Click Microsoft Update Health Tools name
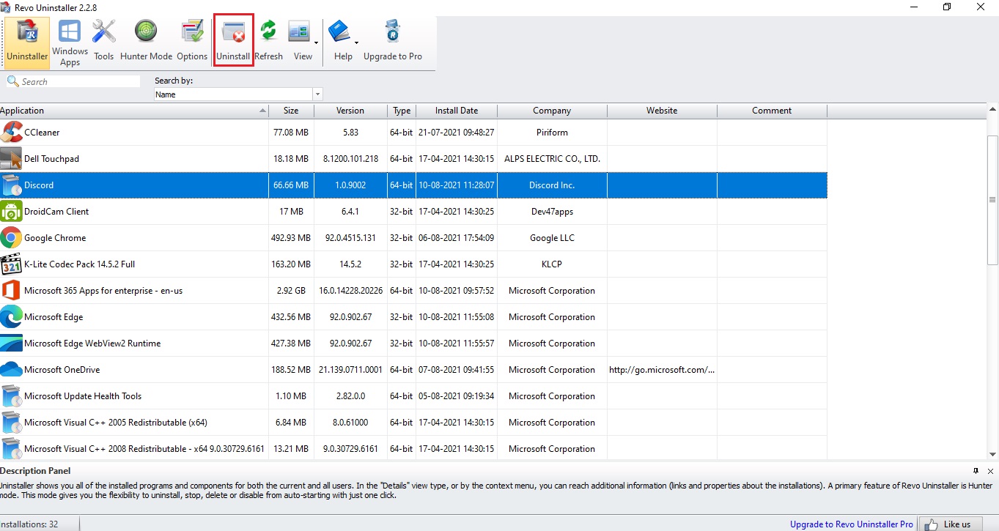The height and width of the screenshot is (531, 999). point(83,396)
